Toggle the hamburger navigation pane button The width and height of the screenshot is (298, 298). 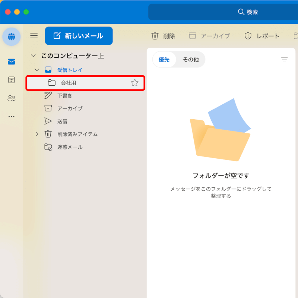tap(34, 36)
